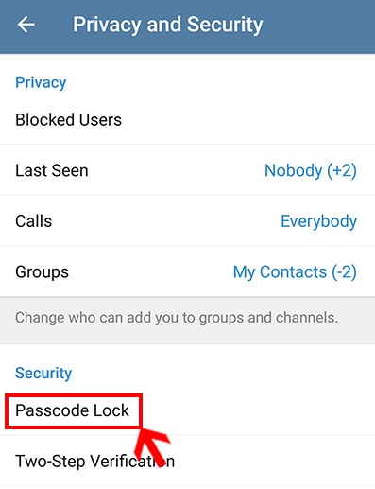
Task: Open the Last Seen setting label
Action: pyautogui.click(x=52, y=170)
